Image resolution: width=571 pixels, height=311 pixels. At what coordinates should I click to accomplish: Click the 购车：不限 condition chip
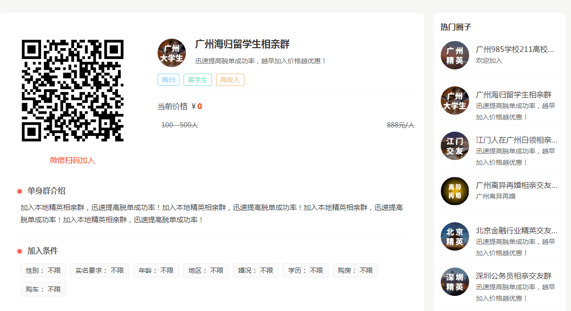(43, 289)
